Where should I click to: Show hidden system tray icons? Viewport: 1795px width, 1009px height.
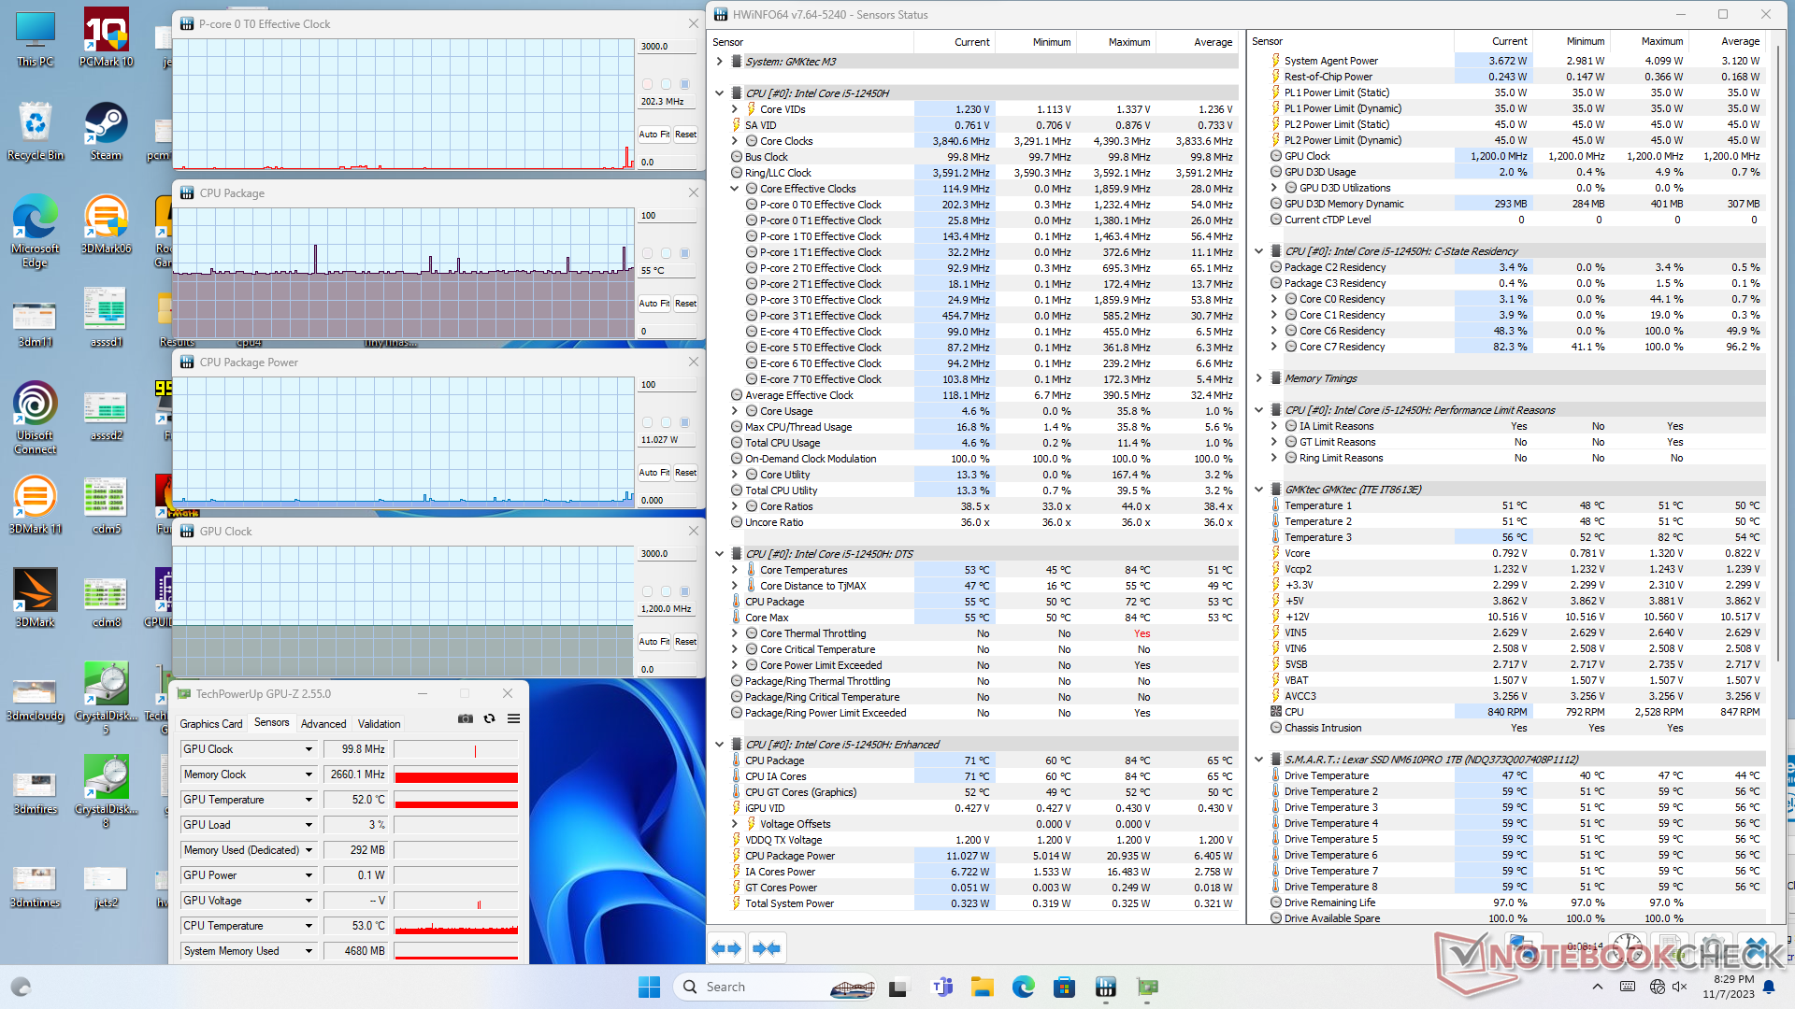1597,987
